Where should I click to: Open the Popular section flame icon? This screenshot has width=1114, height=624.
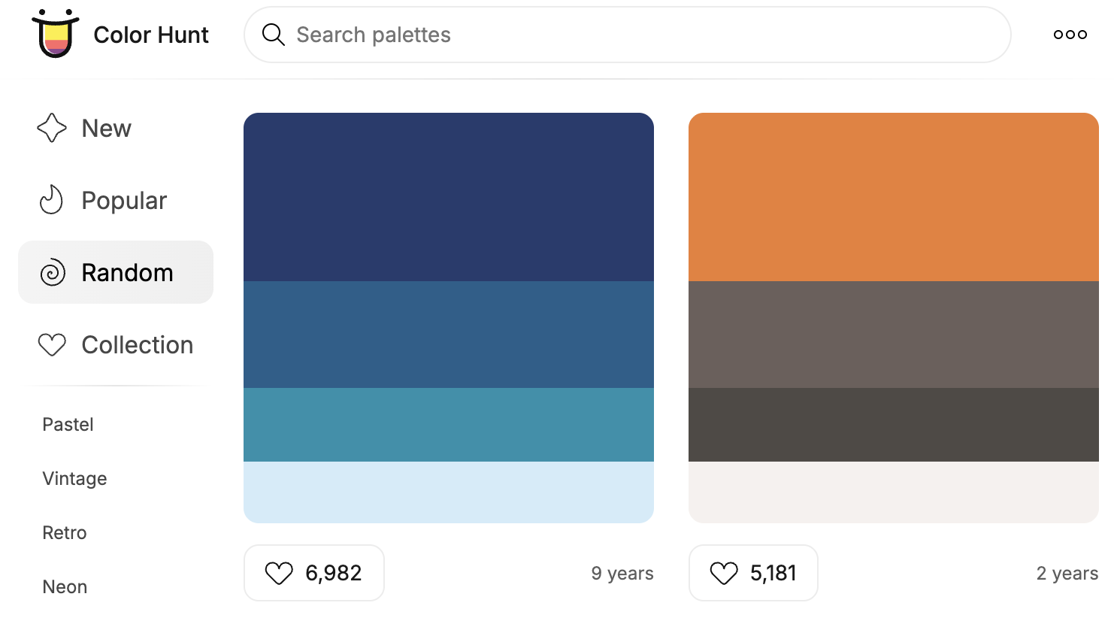coord(51,200)
